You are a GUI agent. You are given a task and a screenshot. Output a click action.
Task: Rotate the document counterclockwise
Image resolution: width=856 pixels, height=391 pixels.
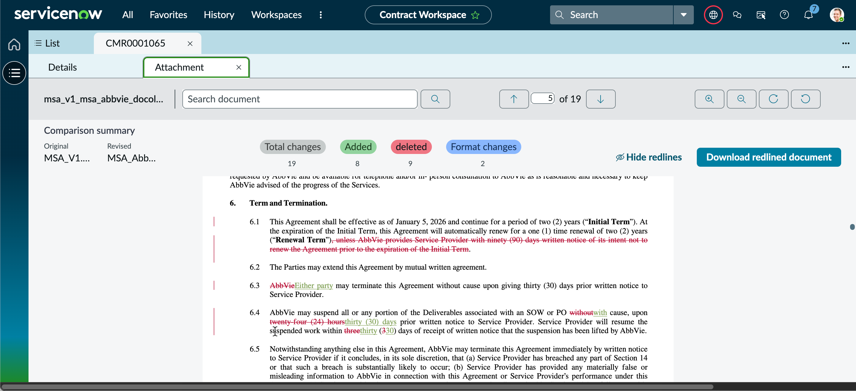[806, 99]
